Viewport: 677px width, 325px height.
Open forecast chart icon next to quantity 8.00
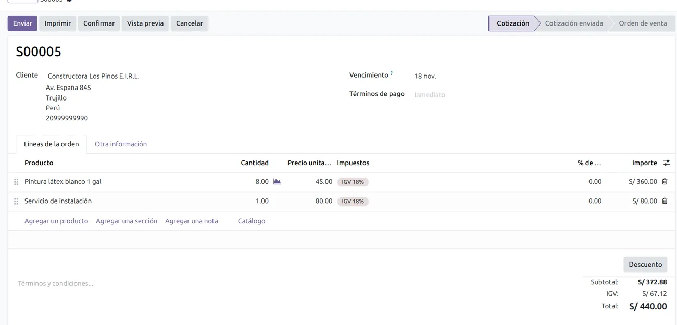tap(277, 182)
